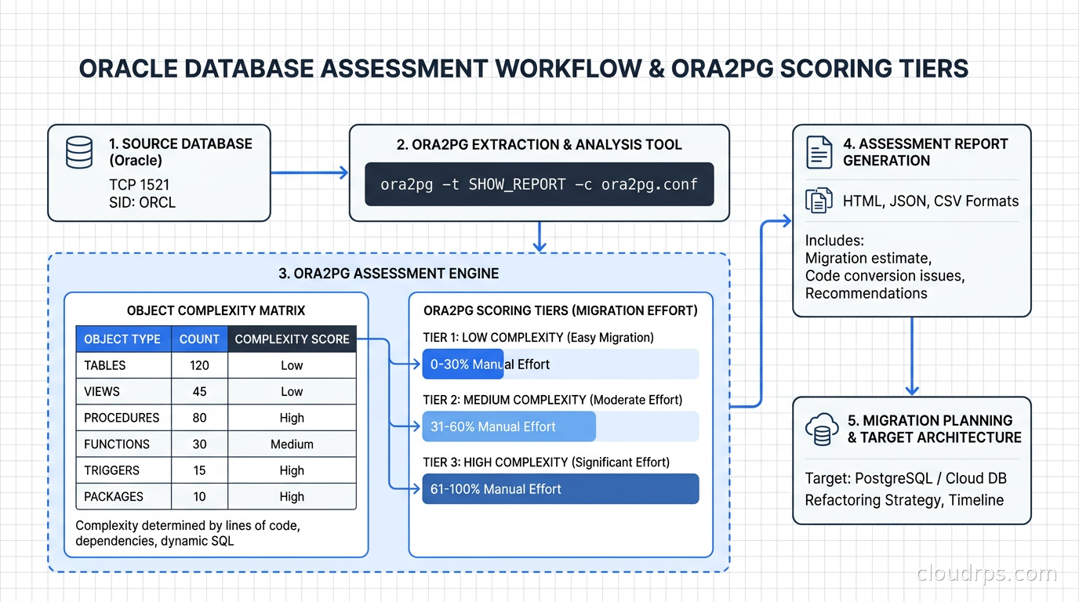Image resolution: width=1079 pixels, height=602 pixels.
Task: Click the Medium complexity score for FUNCTIONS
Action: pos(292,444)
